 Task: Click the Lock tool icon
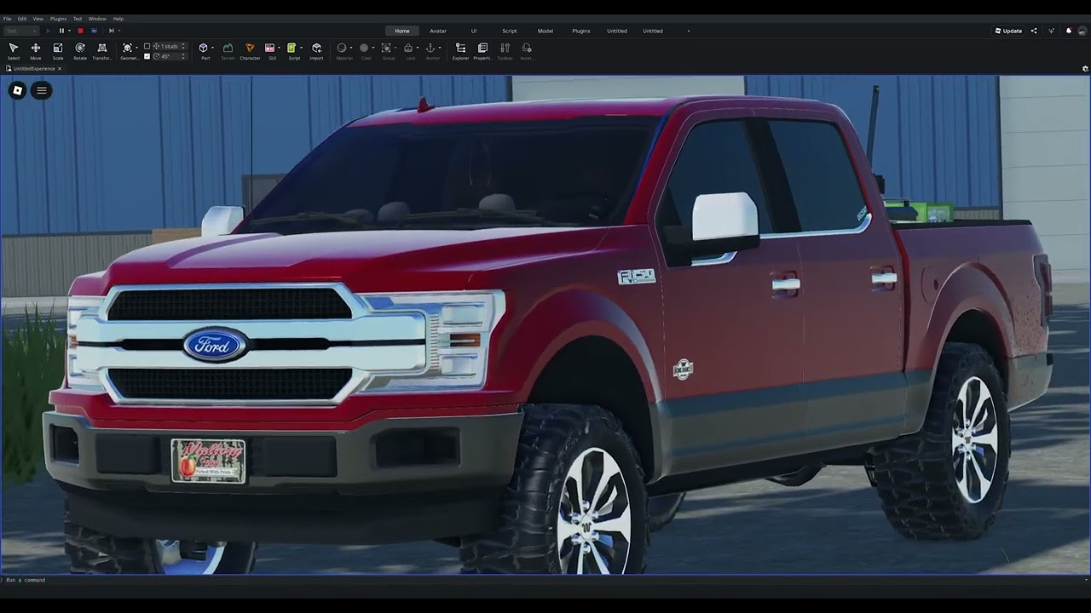[x=408, y=49]
